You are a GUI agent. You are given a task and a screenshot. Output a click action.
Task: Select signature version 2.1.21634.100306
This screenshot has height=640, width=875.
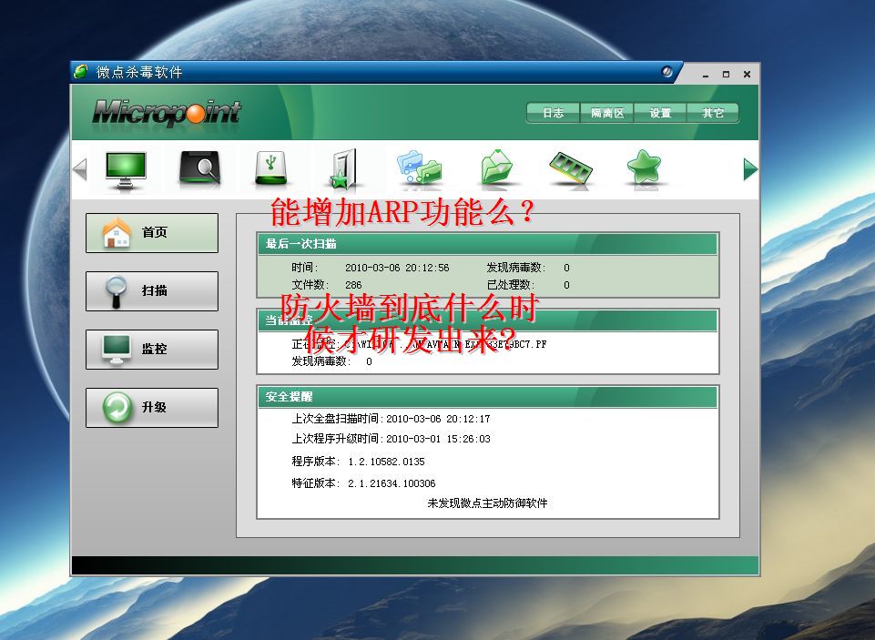point(392,483)
